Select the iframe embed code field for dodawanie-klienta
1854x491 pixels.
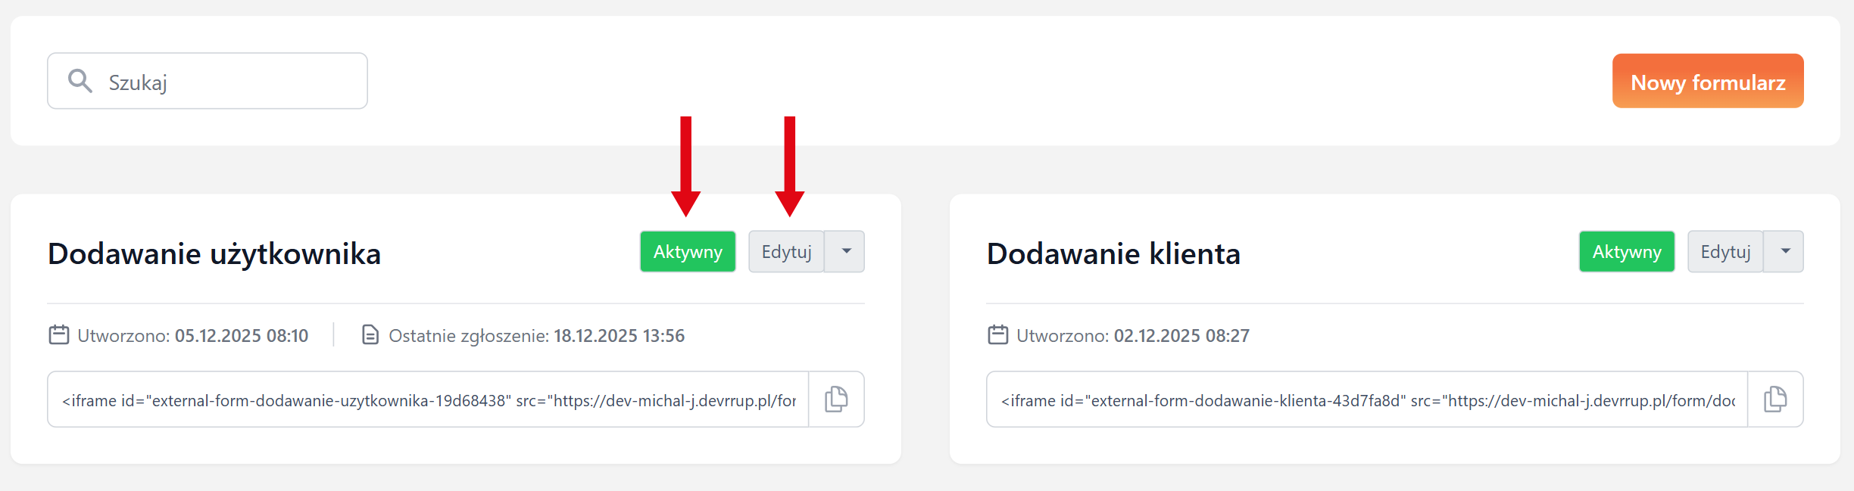(1367, 400)
